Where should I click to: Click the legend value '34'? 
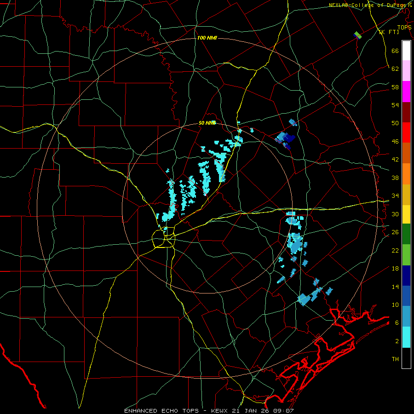point(395,196)
